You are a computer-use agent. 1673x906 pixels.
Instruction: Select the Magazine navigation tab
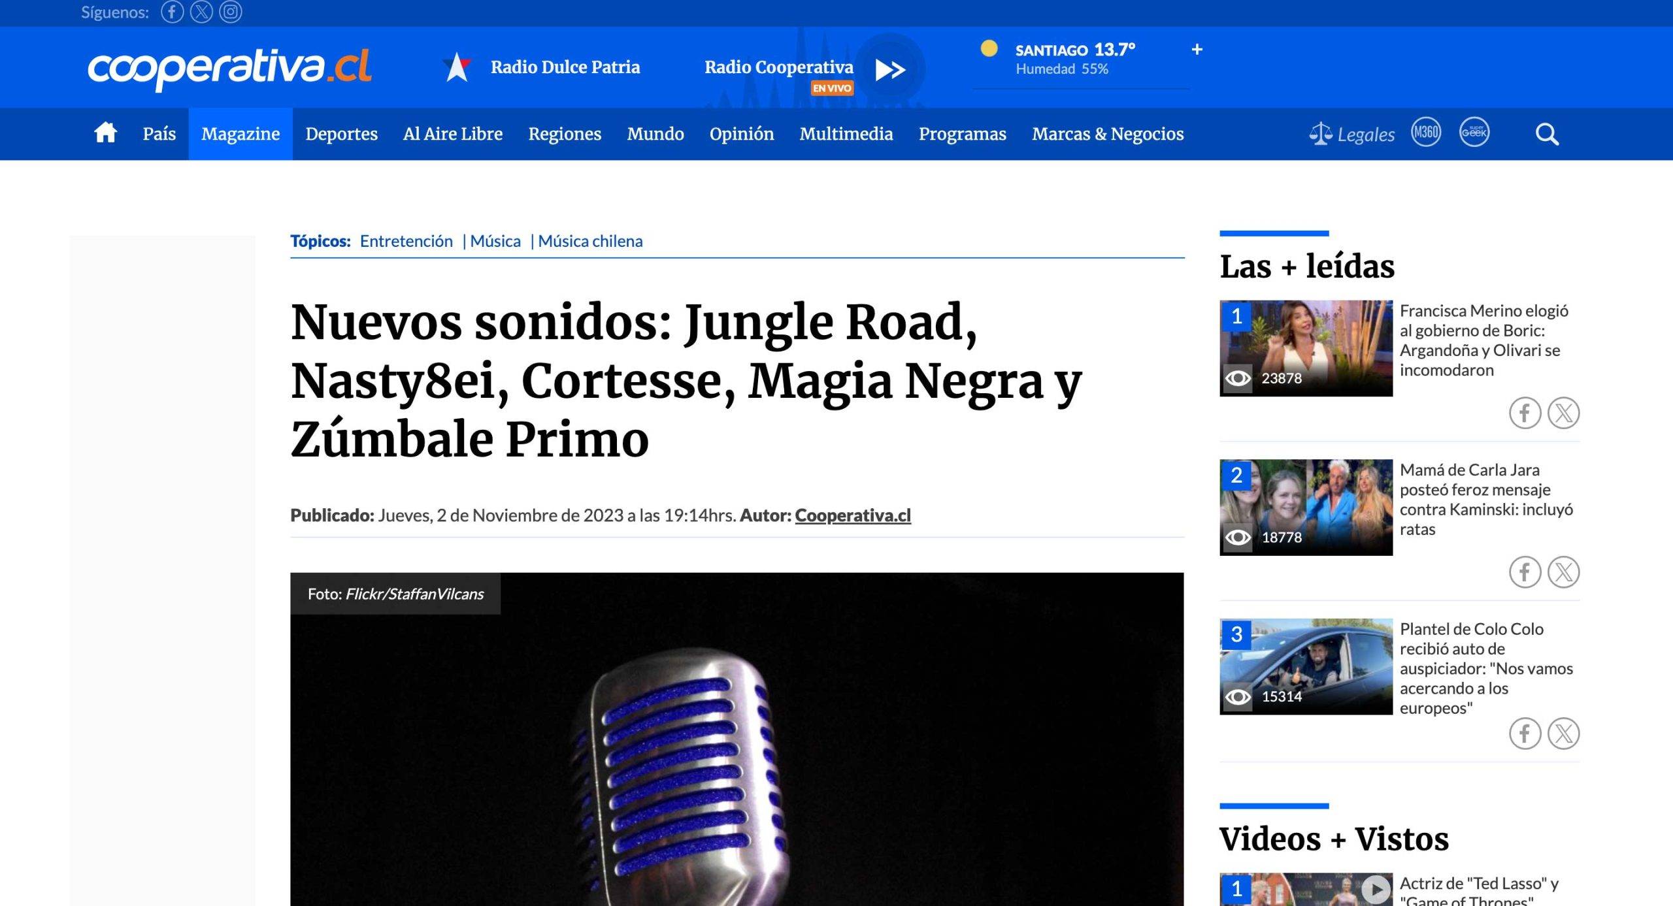[x=240, y=134]
